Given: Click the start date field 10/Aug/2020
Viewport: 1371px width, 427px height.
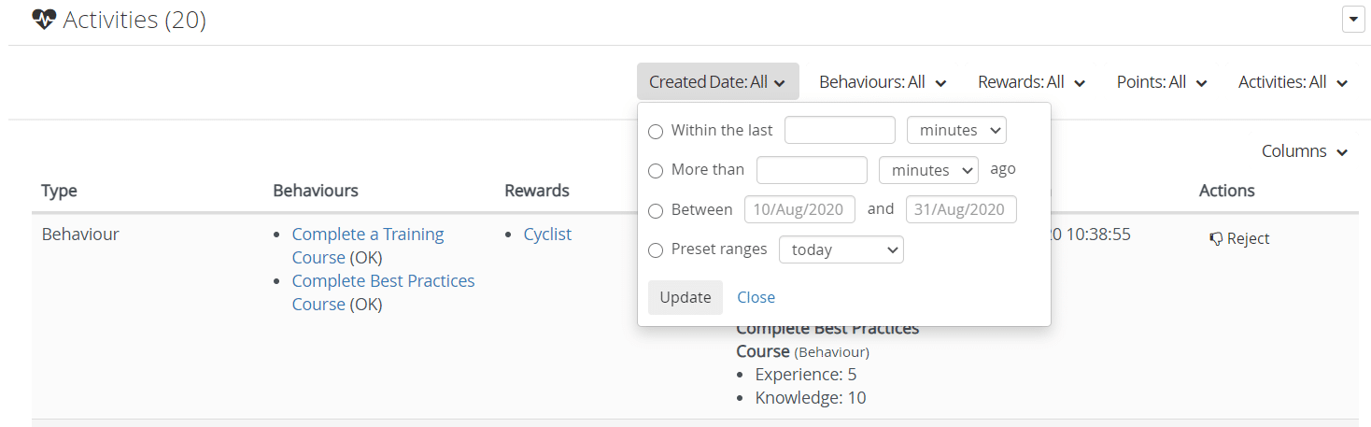Looking at the screenshot, I should [799, 209].
